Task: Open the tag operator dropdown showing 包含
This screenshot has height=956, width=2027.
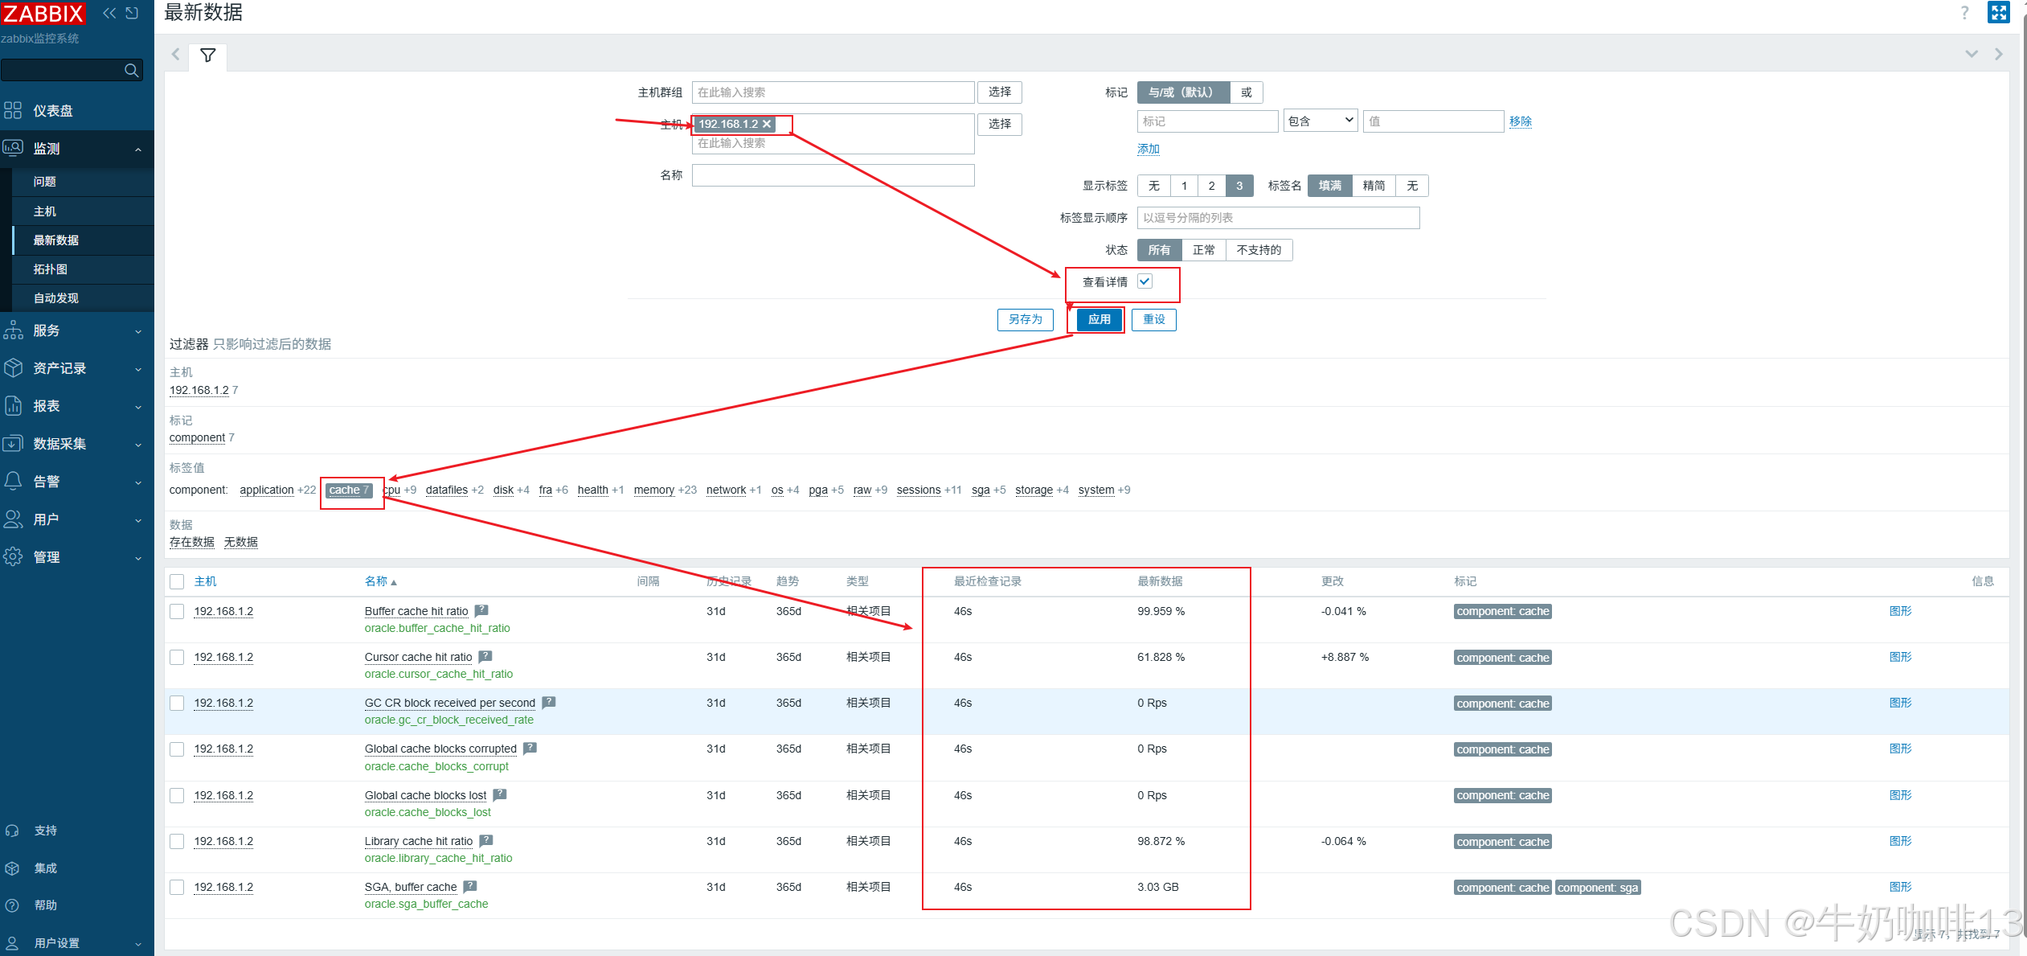Action: 1320,121
